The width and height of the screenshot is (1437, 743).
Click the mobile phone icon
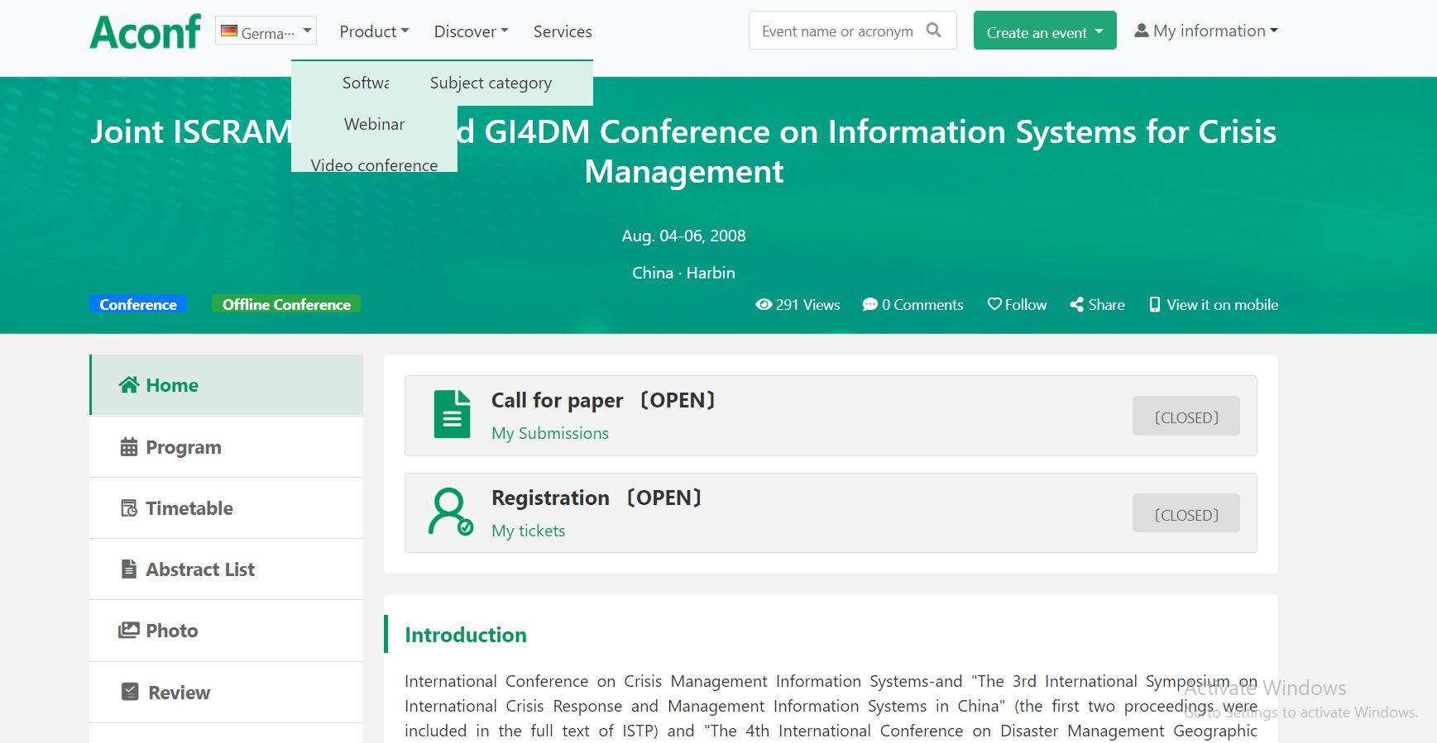(1155, 304)
